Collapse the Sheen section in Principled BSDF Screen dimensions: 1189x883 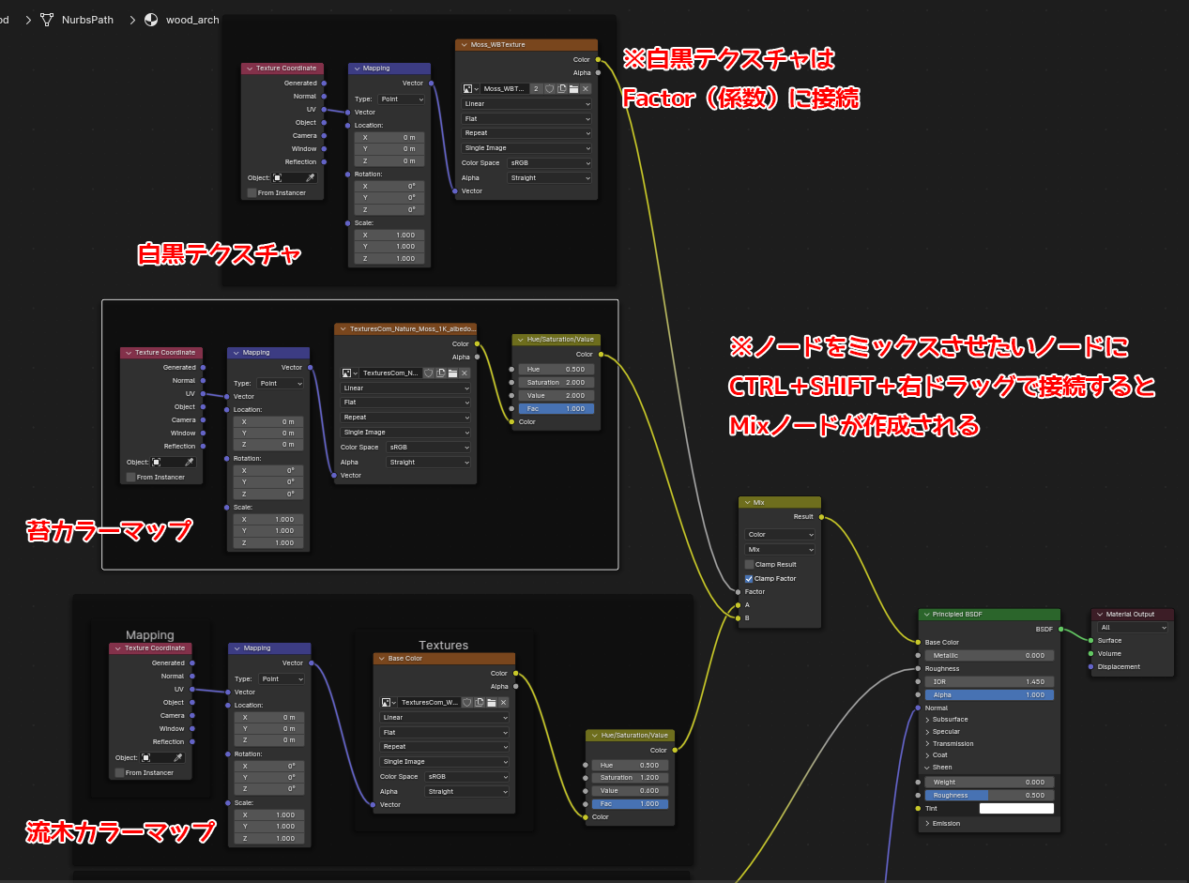[x=927, y=768]
